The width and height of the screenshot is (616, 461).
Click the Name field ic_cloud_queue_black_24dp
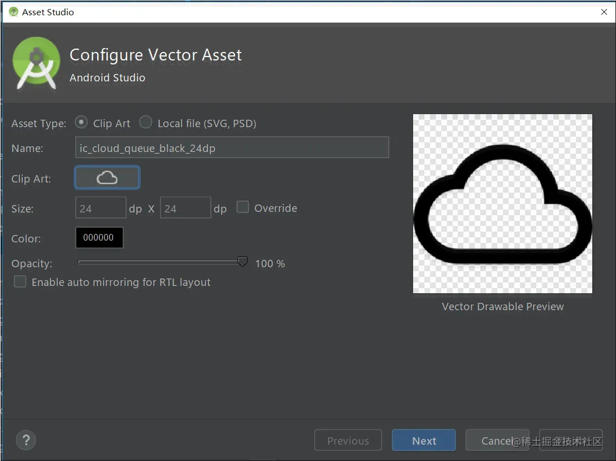coord(232,147)
